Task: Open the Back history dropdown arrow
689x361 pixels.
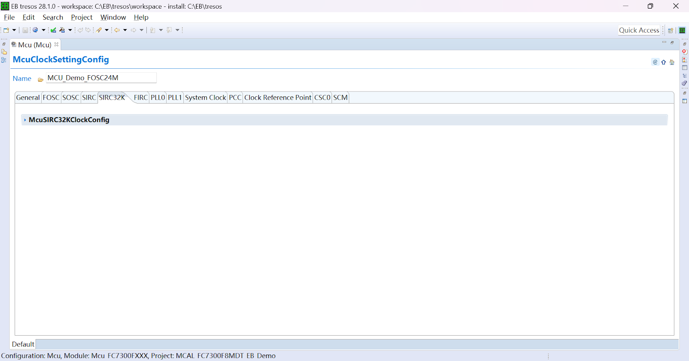Action: pos(125,30)
